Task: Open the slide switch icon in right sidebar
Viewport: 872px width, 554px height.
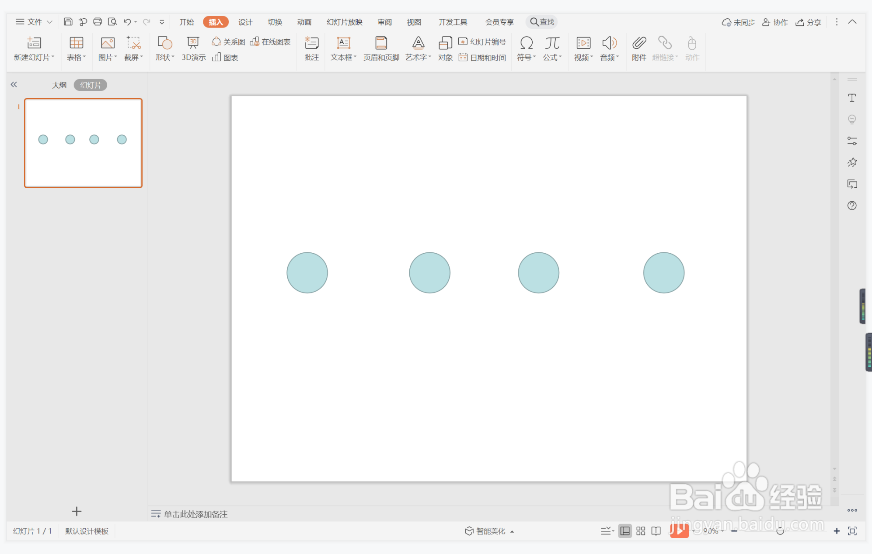Action: 852,184
